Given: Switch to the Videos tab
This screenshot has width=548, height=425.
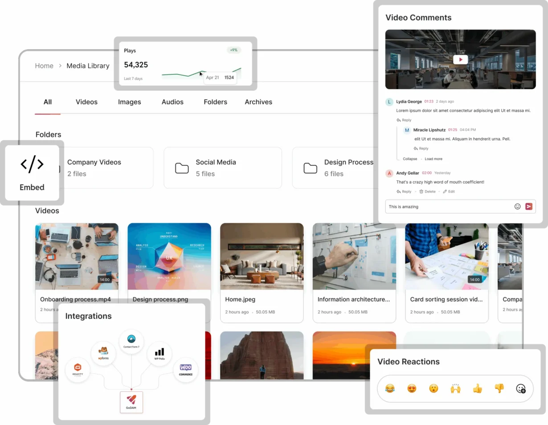Looking at the screenshot, I should [86, 102].
